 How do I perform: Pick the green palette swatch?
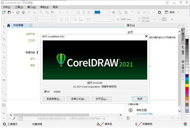[x=187, y=82]
